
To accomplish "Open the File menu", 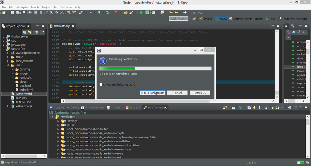I will [4, 8].
